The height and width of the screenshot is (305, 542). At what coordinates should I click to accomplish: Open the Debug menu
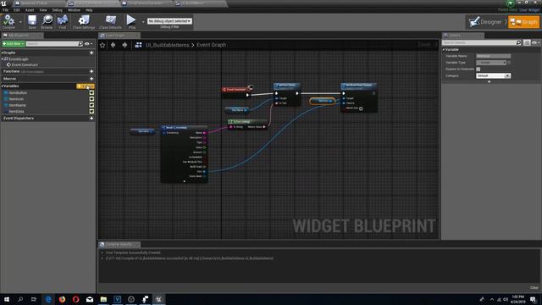coord(58,10)
